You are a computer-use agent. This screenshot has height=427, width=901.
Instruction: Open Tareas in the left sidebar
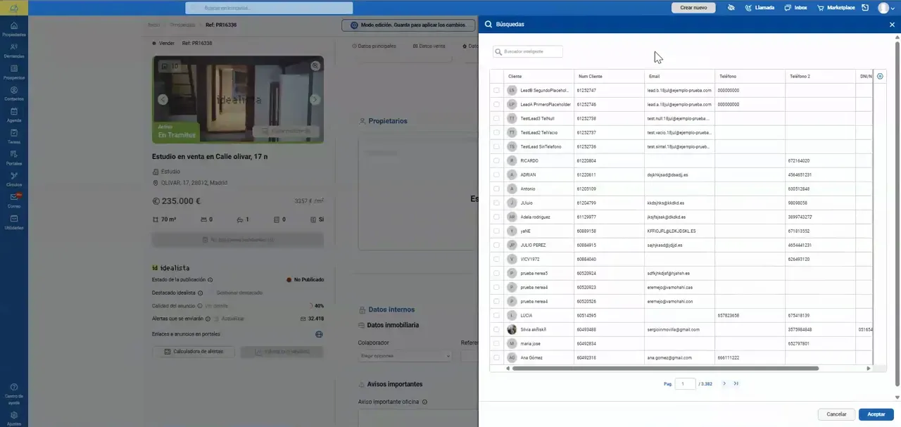(14, 136)
